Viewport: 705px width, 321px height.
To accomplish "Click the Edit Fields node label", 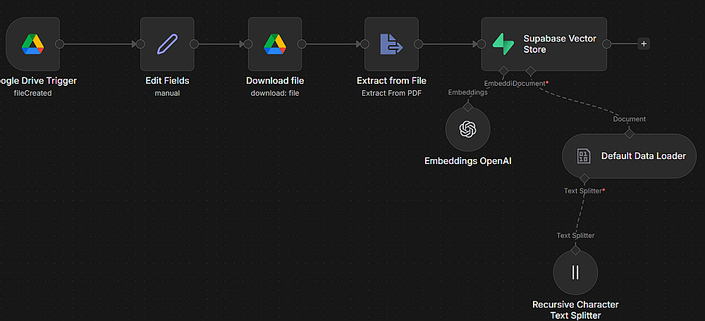I will [167, 81].
